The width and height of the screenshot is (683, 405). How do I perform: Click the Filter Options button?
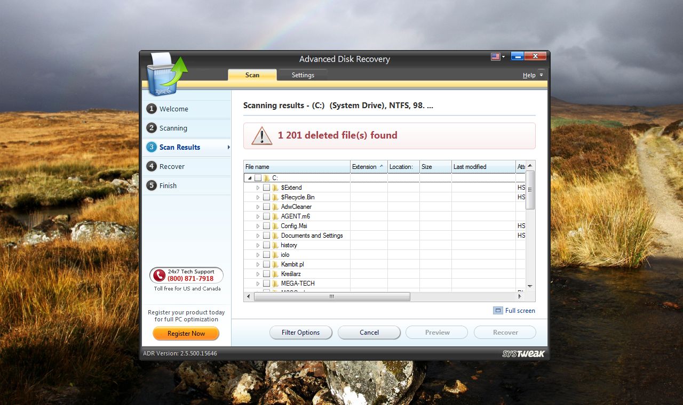(x=301, y=333)
